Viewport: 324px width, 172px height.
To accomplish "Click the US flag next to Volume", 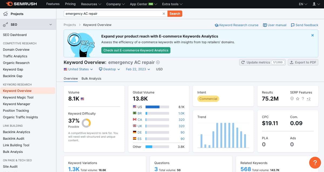I will [x=82, y=99].
